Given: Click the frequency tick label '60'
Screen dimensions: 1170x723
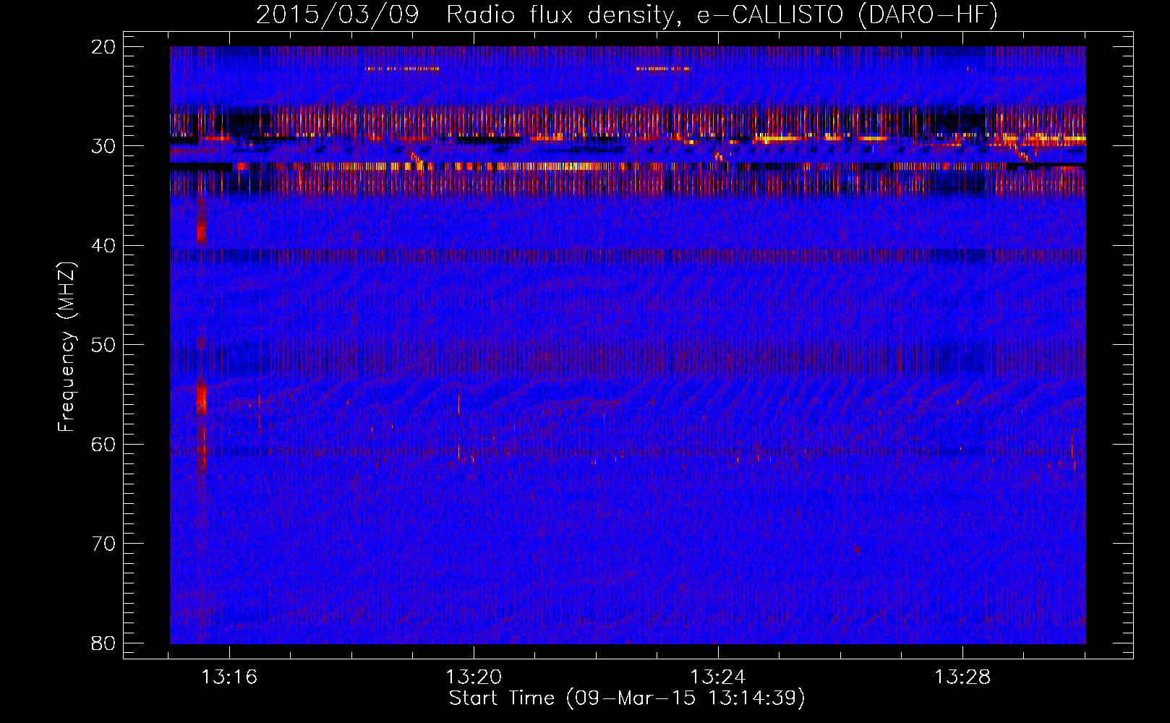Looking at the screenshot, I should [103, 445].
